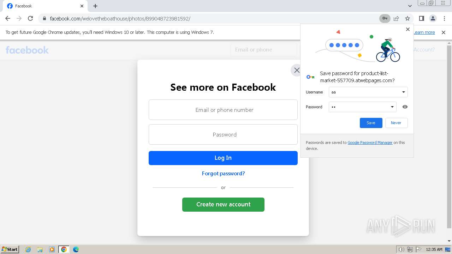Open the side panel icon
452x254 pixels.
[422, 18]
